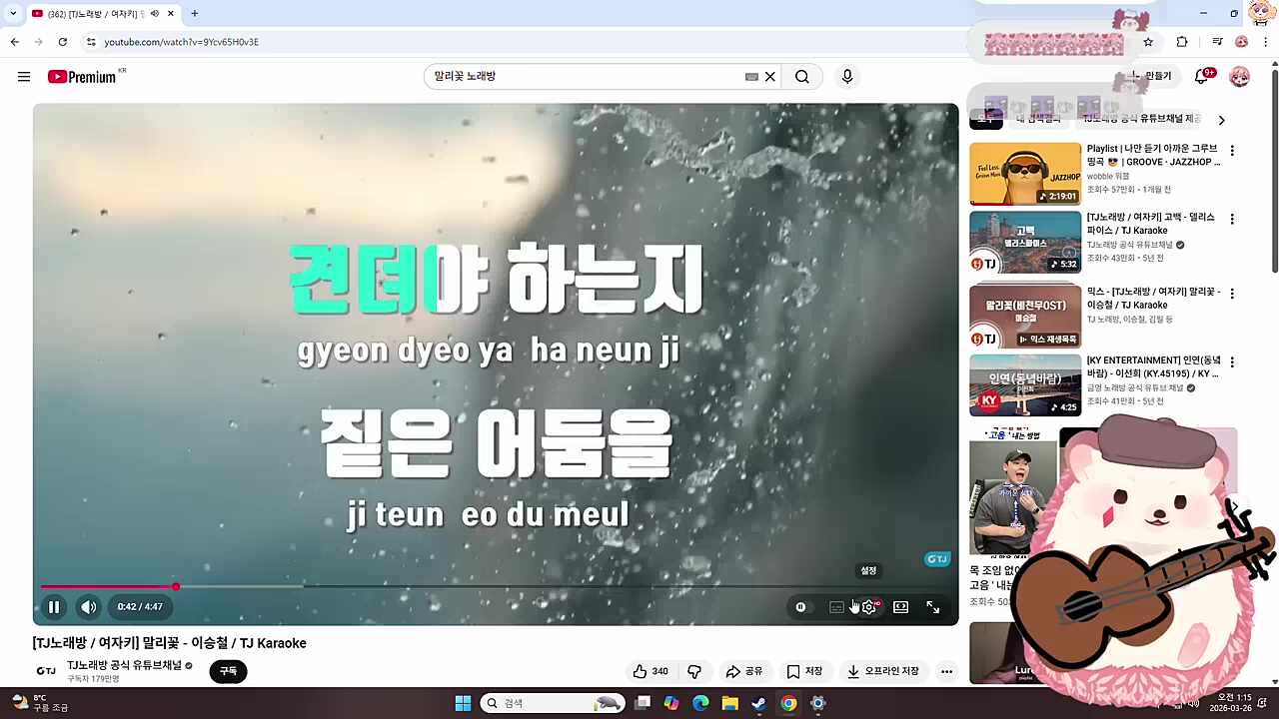Toggle autoplay switch in player

tap(800, 607)
